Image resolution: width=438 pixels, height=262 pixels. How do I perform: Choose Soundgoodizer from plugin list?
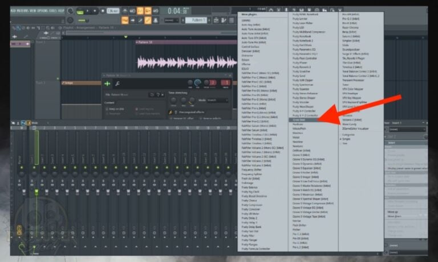tap(350, 49)
